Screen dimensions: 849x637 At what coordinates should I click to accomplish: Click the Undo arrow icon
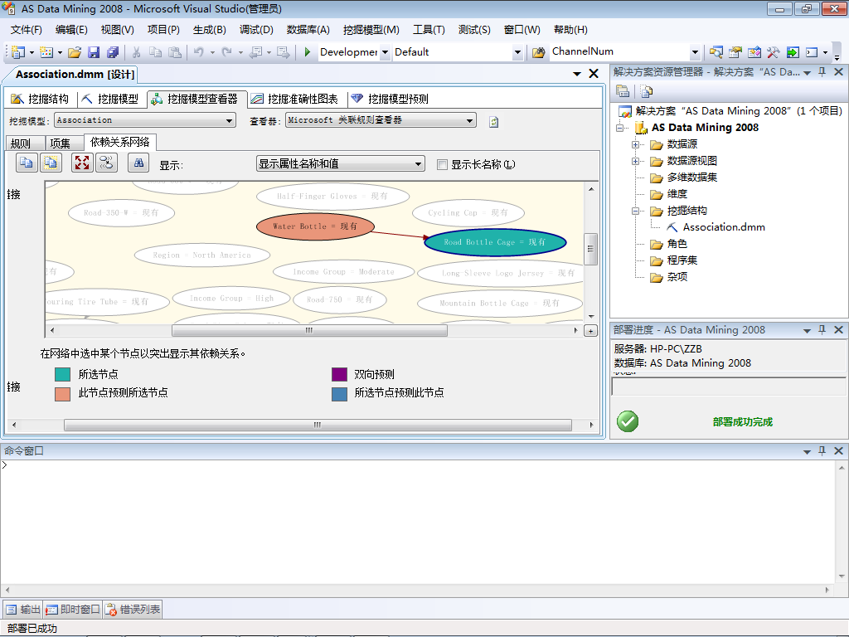tap(199, 52)
